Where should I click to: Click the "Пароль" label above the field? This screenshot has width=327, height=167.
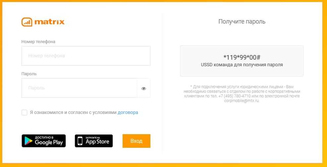pyautogui.click(x=29, y=74)
